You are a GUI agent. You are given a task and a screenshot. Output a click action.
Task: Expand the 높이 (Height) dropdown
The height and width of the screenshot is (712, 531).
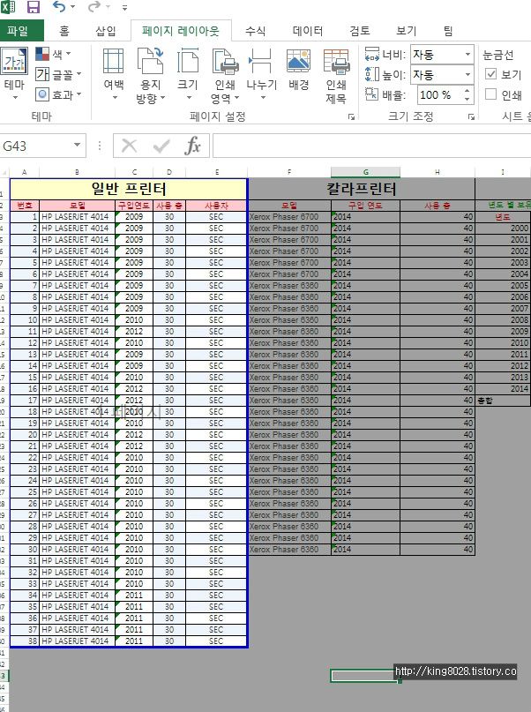point(467,74)
